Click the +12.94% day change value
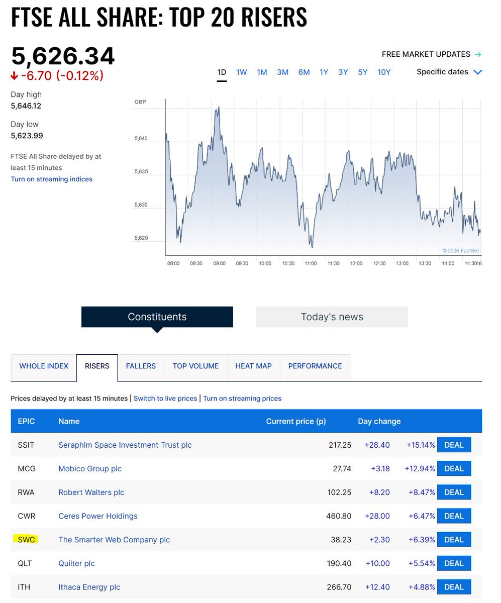 (x=420, y=469)
